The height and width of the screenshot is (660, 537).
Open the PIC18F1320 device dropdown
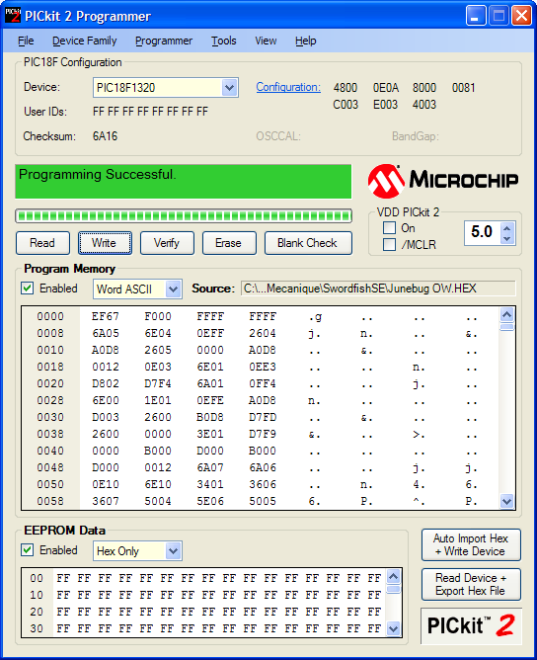point(229,88)
